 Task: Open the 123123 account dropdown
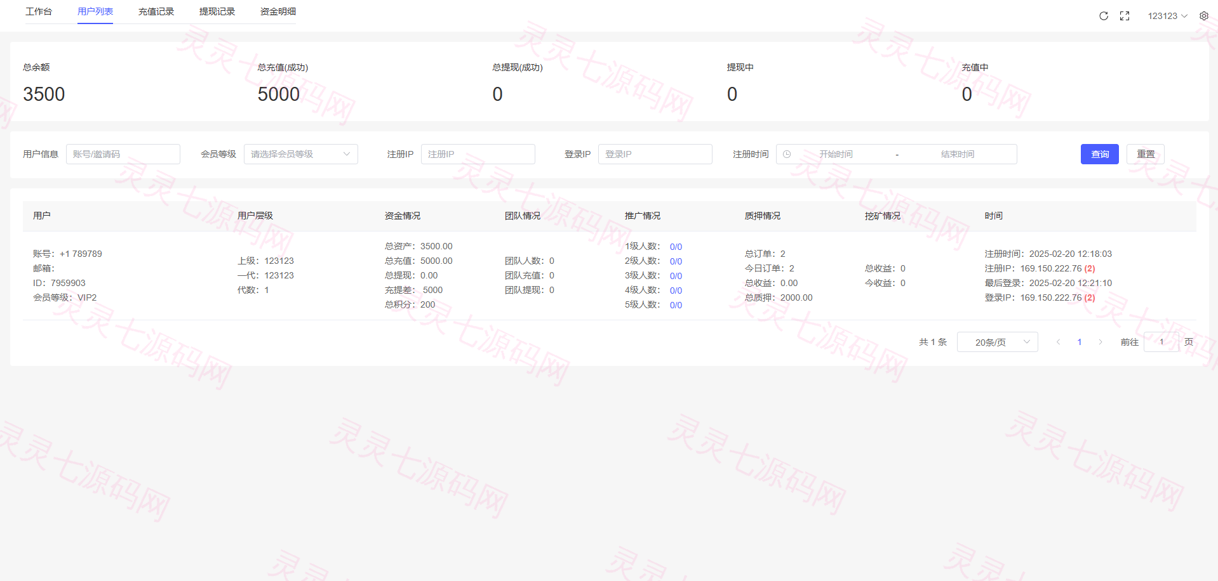tap(1167, 16)
